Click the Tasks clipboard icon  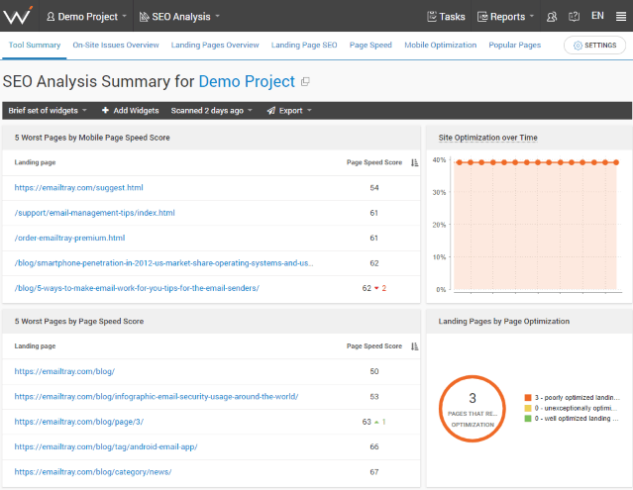[432, 17]
